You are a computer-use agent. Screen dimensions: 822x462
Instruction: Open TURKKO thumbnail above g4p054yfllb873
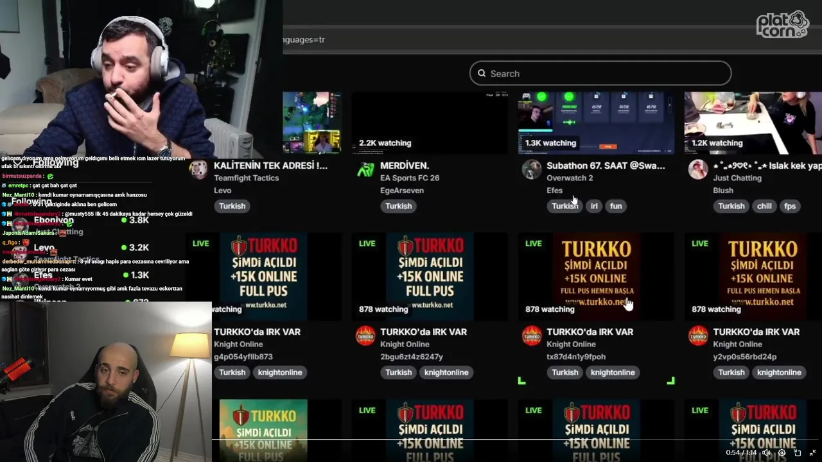coord(263,277)
